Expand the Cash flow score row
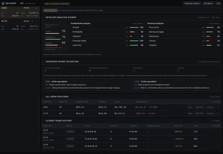This screenshot has height=154, width=223. pos(107,45)
